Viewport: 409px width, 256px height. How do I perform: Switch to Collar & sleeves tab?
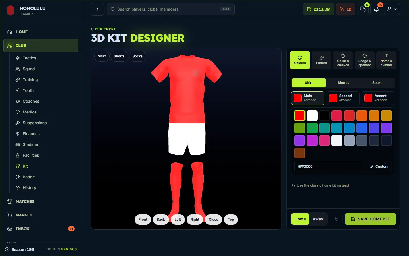tap(343, 60)
